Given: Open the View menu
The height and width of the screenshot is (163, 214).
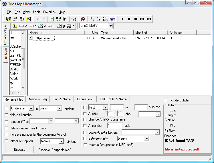Looking at the screenshot, I should [26, 12].
